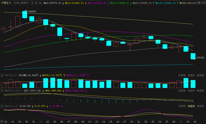Click the question mark help icon beside 前复权

pos(32,3)
